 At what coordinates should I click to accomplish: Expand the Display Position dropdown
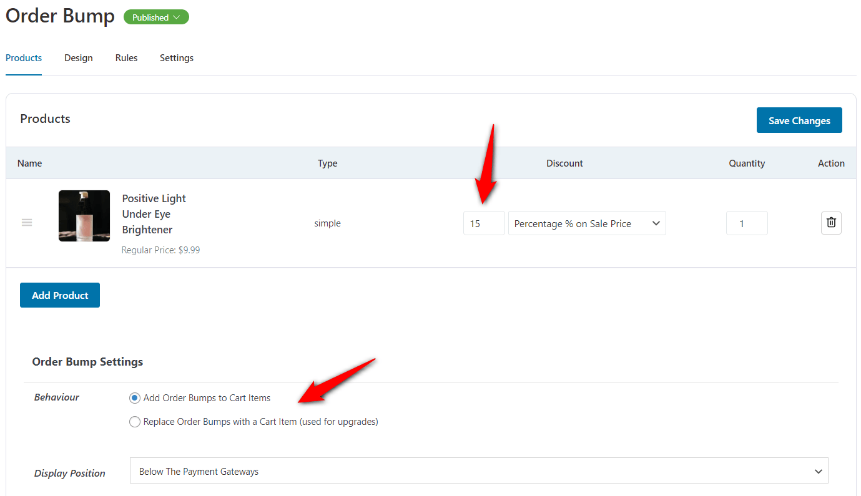479,471
